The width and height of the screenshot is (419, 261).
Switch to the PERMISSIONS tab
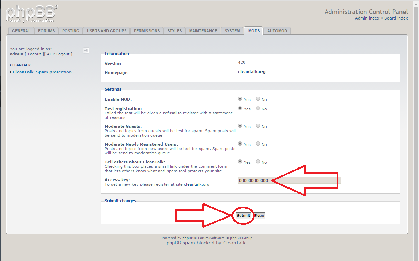[147, 30]
